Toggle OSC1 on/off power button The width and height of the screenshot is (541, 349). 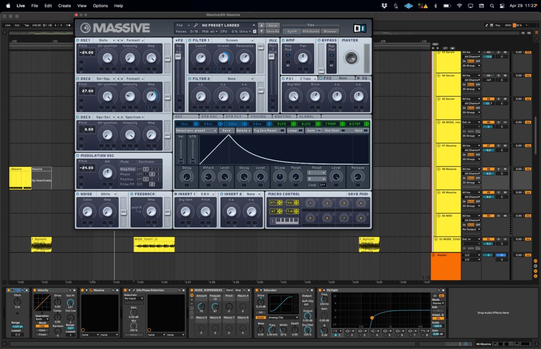tap(78, 40)
